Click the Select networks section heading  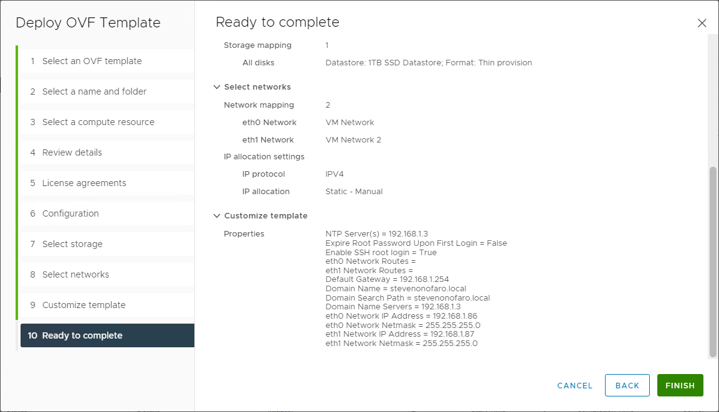click(257, 87)
